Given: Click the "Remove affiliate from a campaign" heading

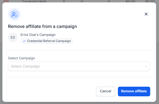Looking at the screenshot, I should point(42,27).
